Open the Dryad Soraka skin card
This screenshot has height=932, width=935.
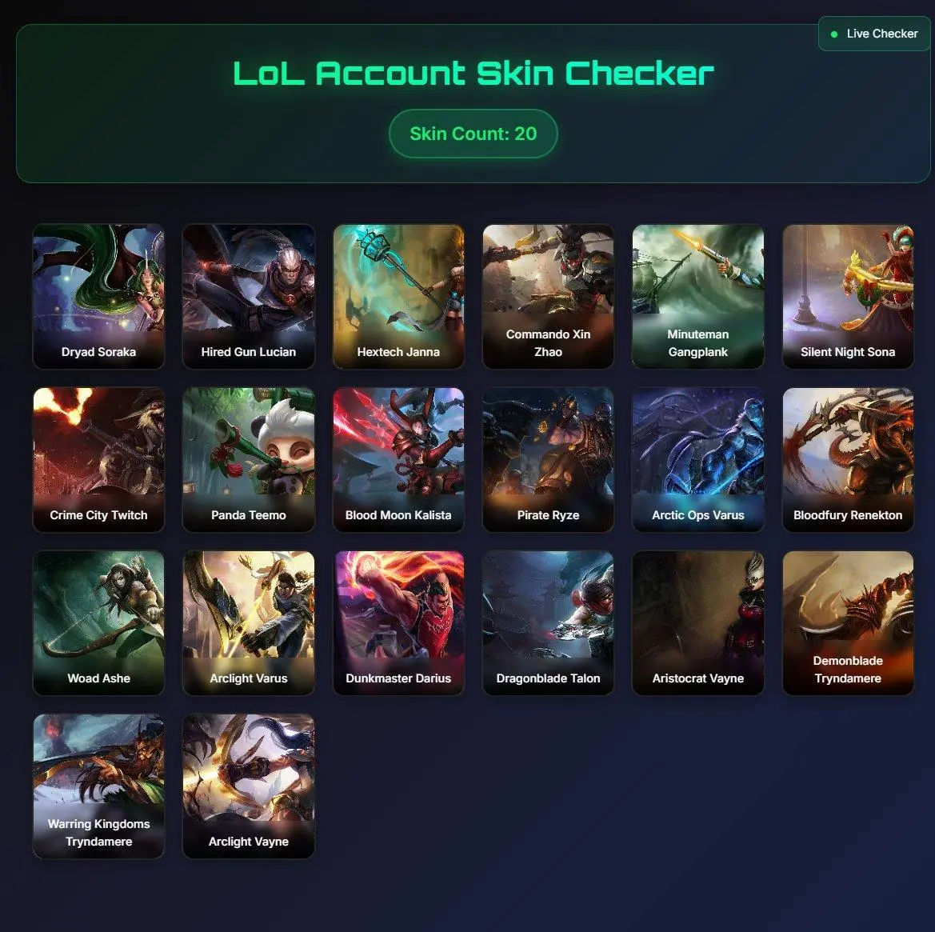[98, 296]
